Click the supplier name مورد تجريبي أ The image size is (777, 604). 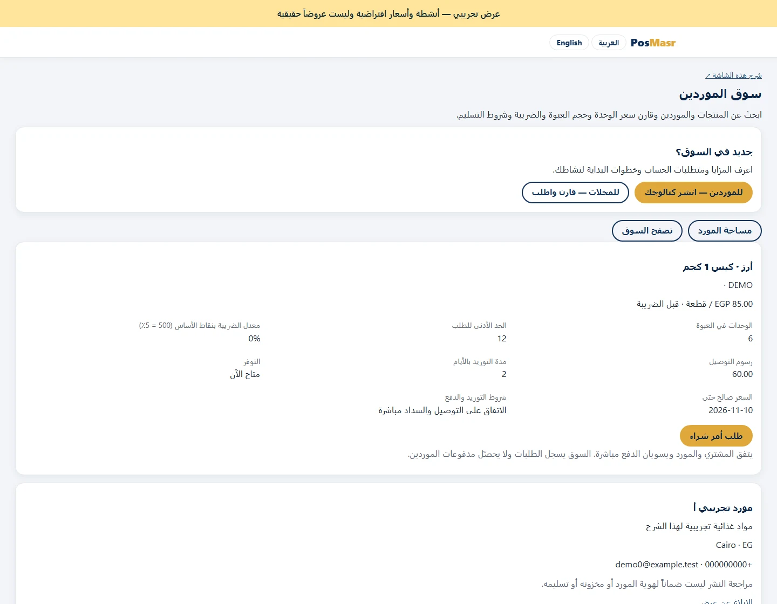click(x=723, y=508)
